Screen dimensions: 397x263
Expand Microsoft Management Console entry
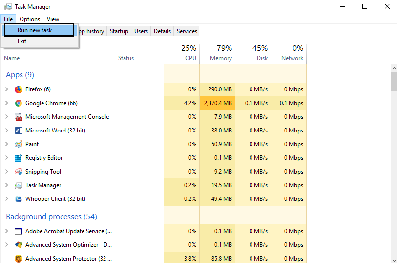7,116
